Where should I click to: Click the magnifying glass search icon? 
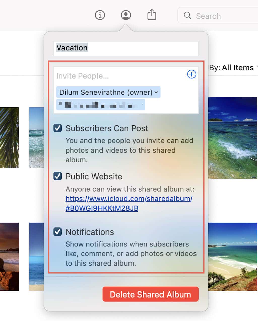(187, 15)
